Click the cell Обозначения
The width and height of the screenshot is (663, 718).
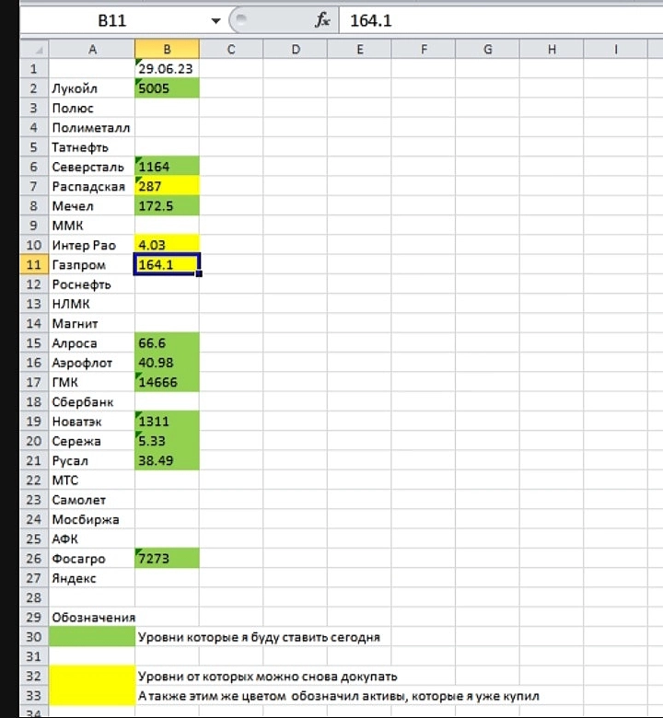(x=92, y=618)
